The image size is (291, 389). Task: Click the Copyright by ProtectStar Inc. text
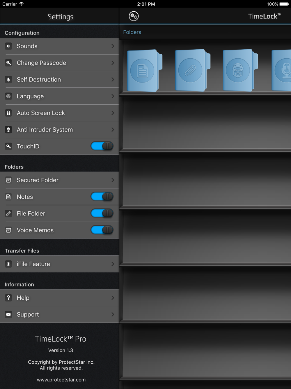click(61, 362)
